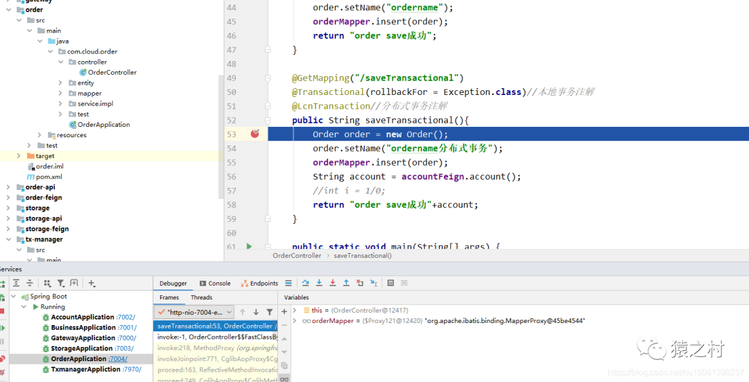Expand the order-api module
Image resolution: width=749 pixels, height=382 pixels.
8,187
